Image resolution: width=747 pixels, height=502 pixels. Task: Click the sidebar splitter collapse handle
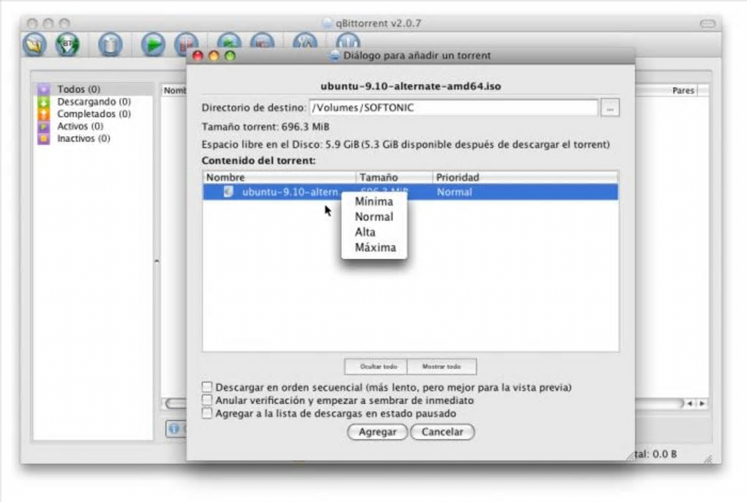click(157, 261)
